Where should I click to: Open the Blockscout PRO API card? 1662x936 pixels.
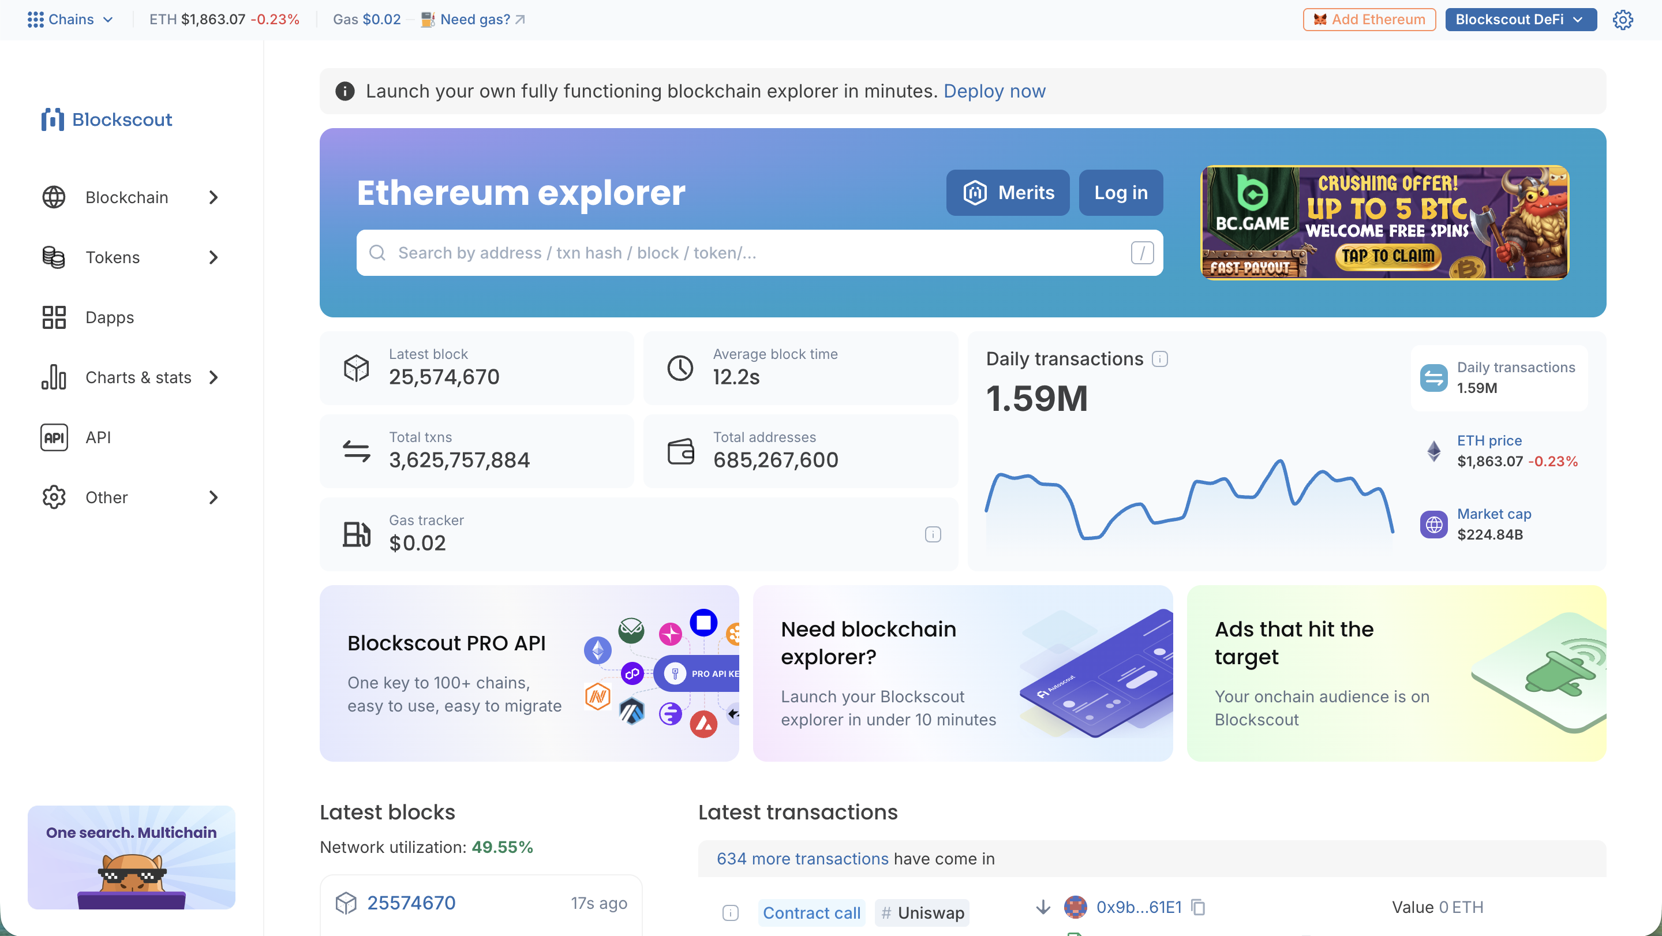[x=529, y=673]
